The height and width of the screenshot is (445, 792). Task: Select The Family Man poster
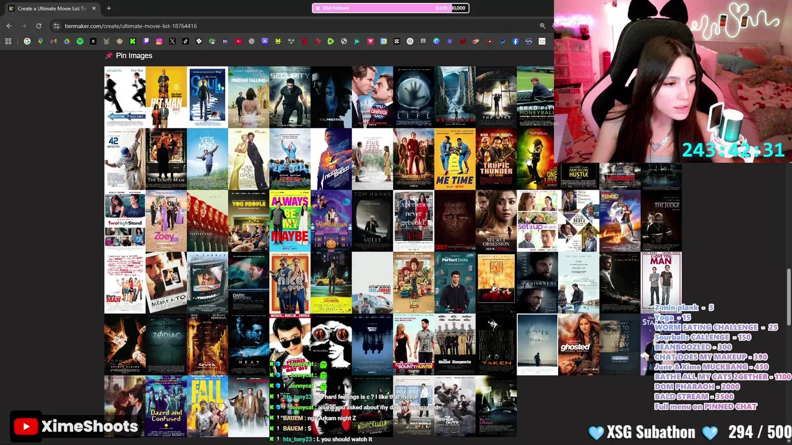[x=166, y=159]
